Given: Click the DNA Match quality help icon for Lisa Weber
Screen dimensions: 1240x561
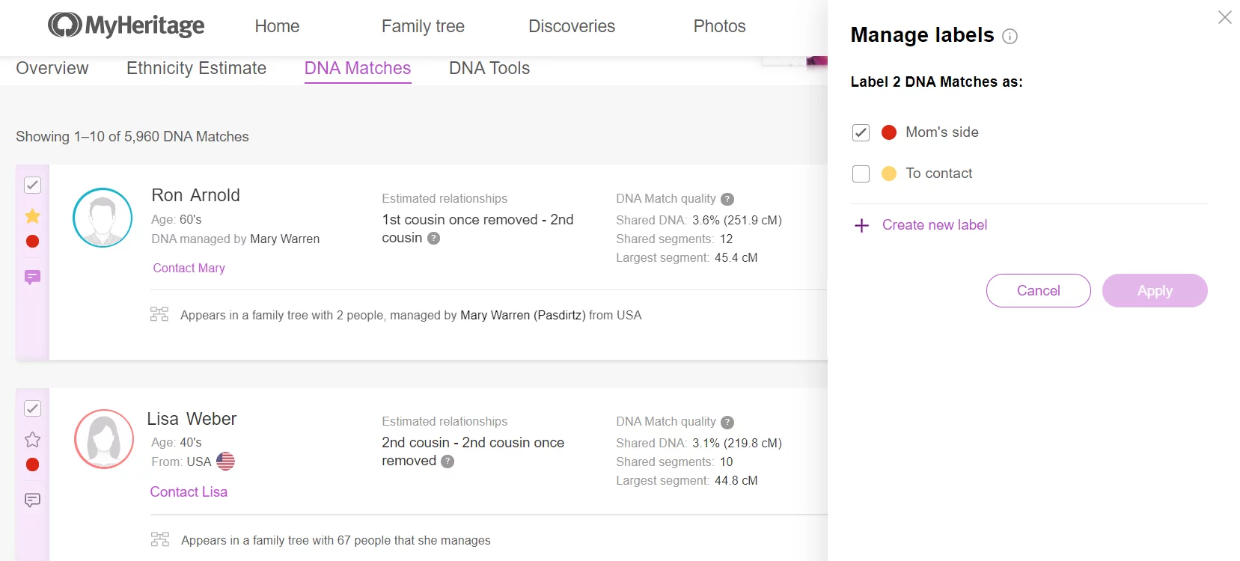Looking at the screenshot, I should (727, 423).
